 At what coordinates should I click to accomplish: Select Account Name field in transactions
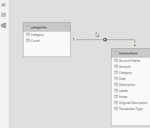coord(131,60)
